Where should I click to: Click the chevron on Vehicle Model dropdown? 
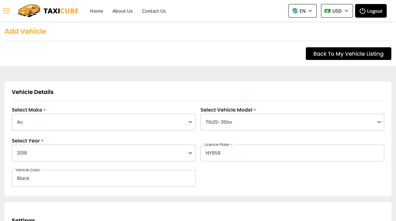point(379,122)
